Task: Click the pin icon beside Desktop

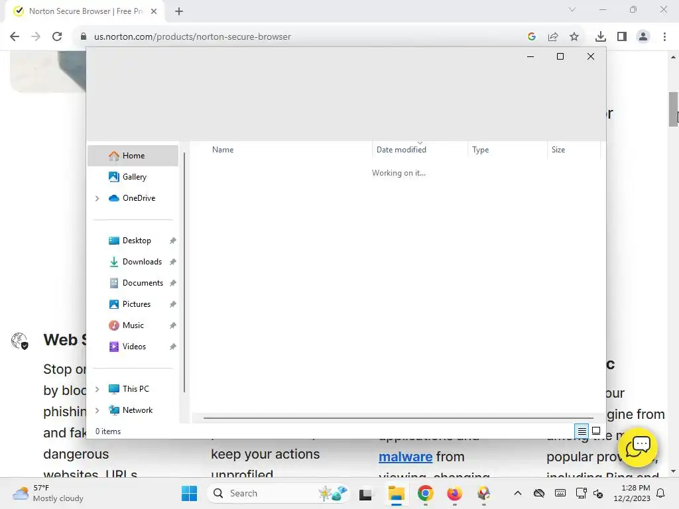Action: coord(173,241)
